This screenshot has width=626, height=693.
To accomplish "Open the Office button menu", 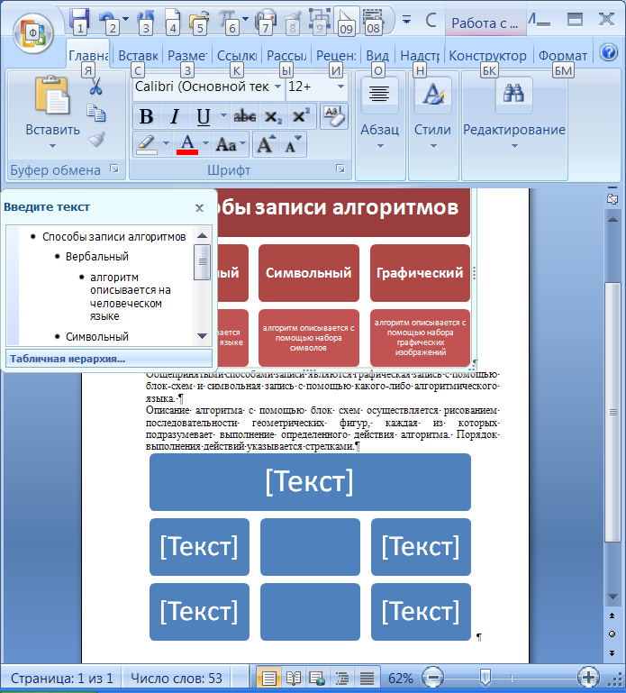I will point(33,33).
